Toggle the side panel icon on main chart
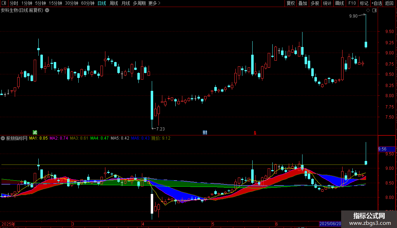The width and height of the screenshot is (397, 228). click(x=375, y=11)
